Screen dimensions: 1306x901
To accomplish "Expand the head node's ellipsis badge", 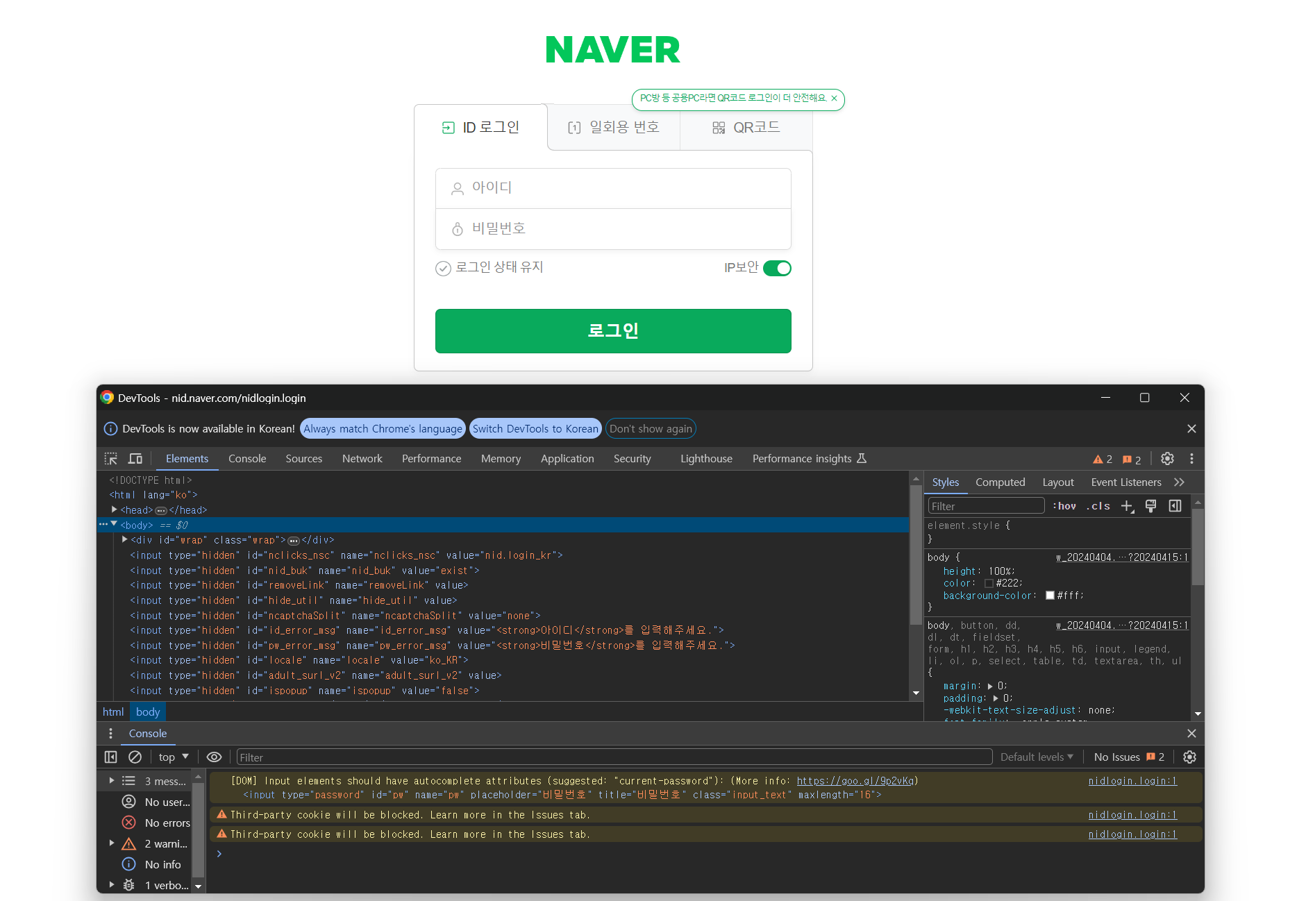I will (x=161, y=511).
